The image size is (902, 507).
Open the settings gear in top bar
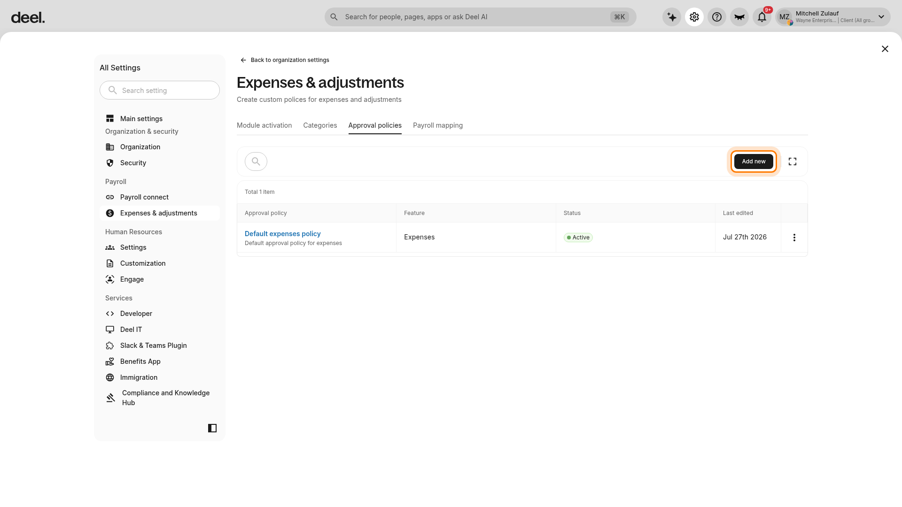[x=694, y=17]
